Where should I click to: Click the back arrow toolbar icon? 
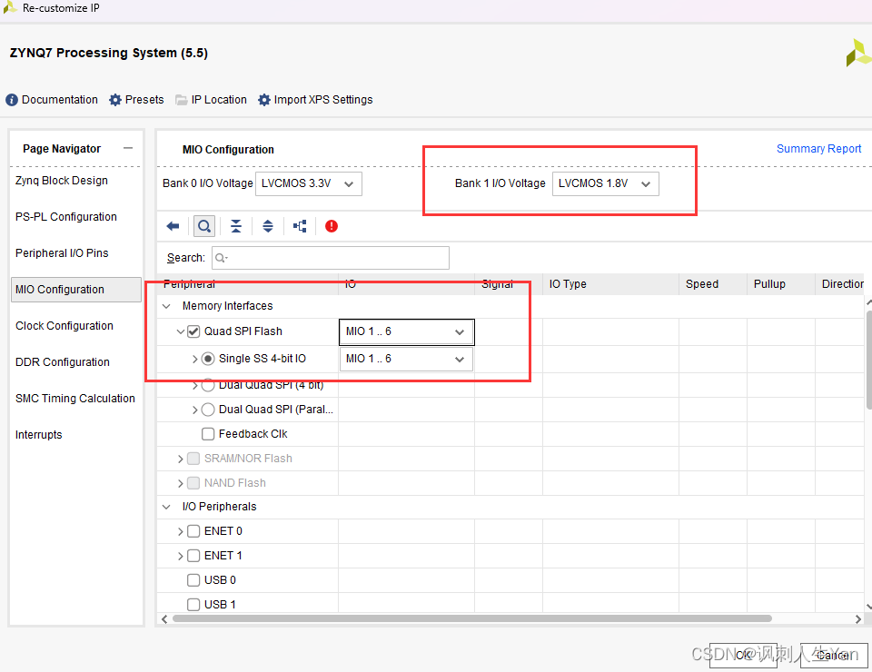pos(173,226)
